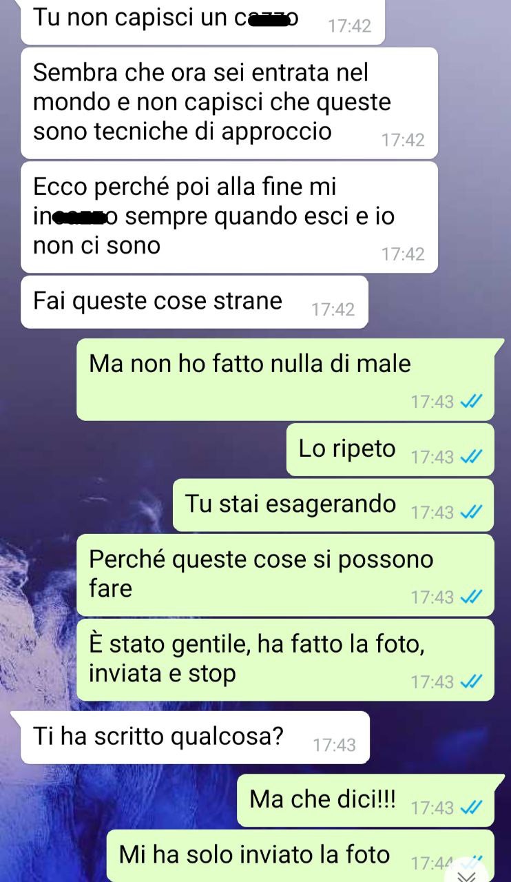Tap 17:43 timestamp on 'Ti ha scritto qualcosa?'
This screenshot has width=511, height=882.
[334, 745]
